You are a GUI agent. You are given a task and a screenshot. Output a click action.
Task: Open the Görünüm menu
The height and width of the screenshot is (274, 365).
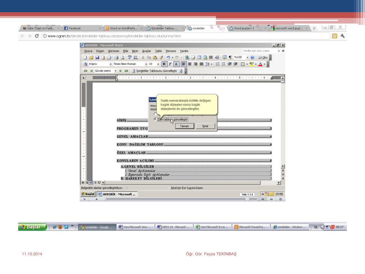pos(114,51)
